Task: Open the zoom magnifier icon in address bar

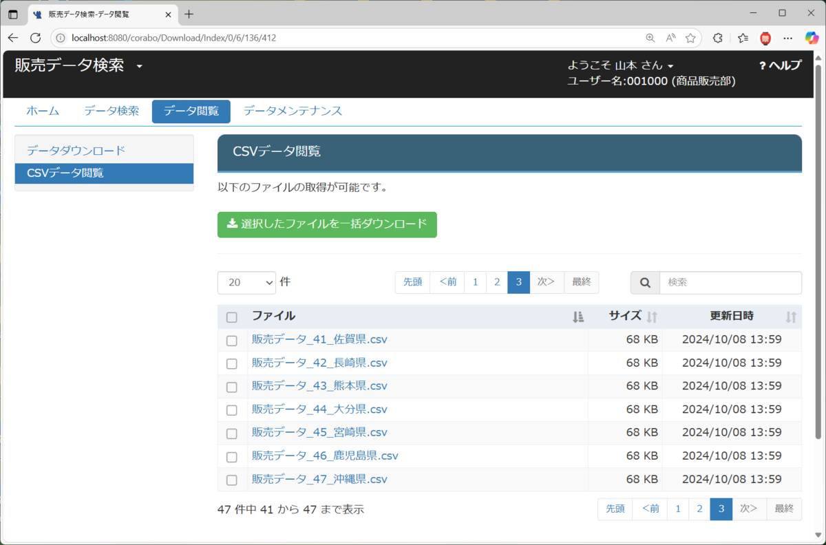Action: click(650, 38)
